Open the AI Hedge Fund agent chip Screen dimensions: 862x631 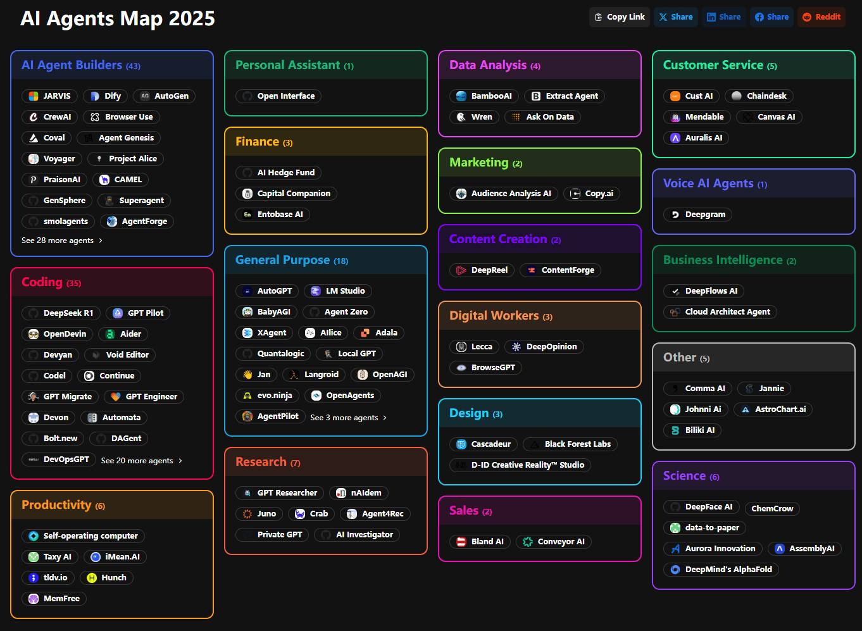tap(278, 173)
